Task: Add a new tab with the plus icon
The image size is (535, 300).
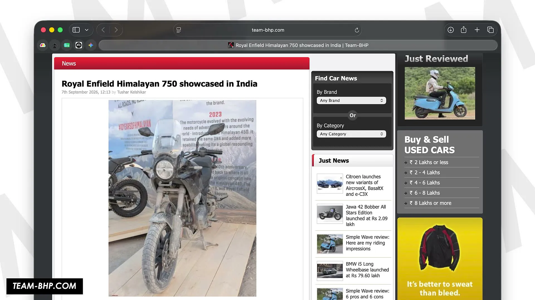Action: tap(477, 30)
